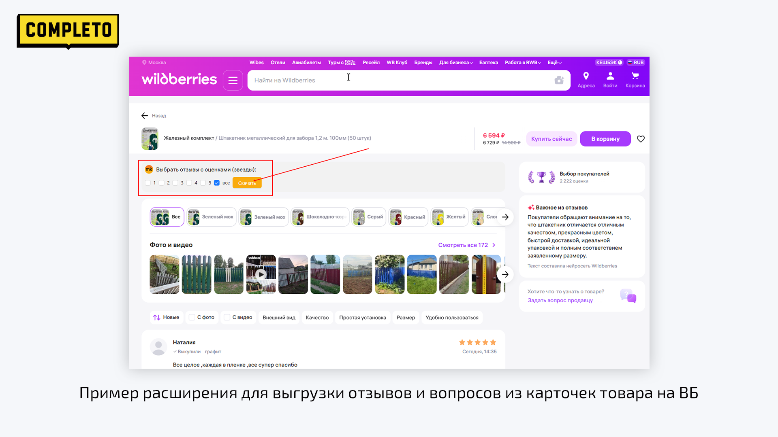Screen dimensions: 778x437
Task: Open the Корзина cart
Action: [x=635, y=80]
